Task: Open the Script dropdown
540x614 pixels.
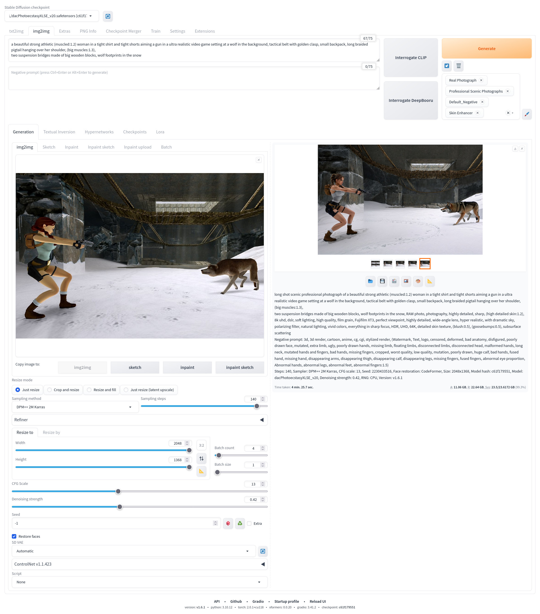Action: click(139, 582)
